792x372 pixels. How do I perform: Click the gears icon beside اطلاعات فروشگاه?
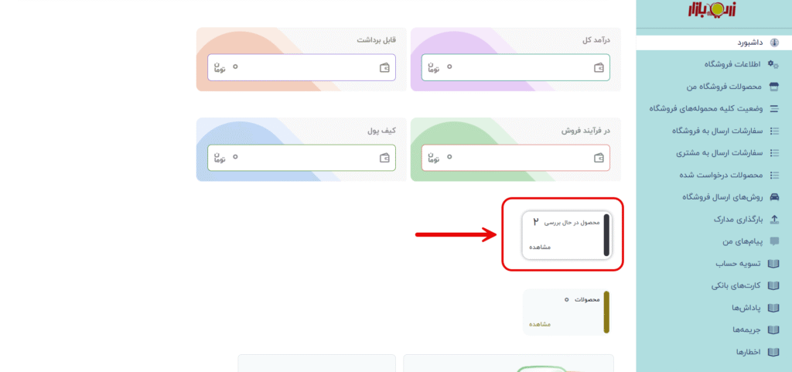pyautogui.click(x=774, y=64)
